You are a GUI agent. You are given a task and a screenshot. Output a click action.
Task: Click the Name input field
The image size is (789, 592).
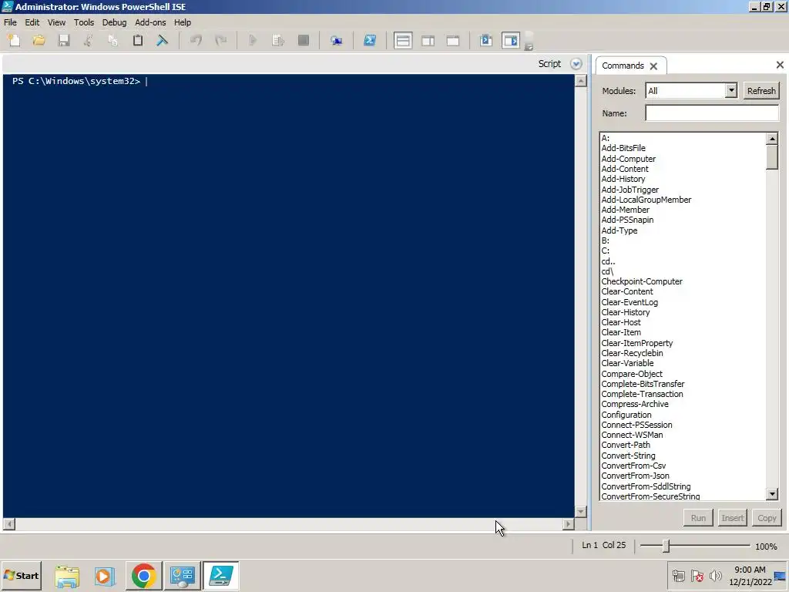click(712, 113)
